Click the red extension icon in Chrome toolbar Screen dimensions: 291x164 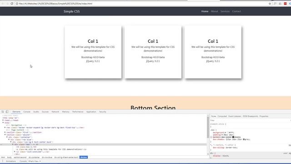[285, 4]
